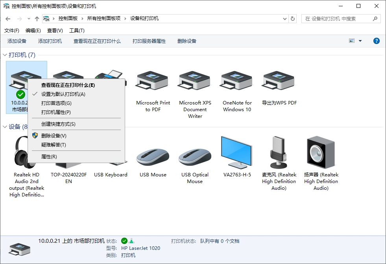
Task: Collapse the 设备 group chevron
Action: tap(5, 127)
